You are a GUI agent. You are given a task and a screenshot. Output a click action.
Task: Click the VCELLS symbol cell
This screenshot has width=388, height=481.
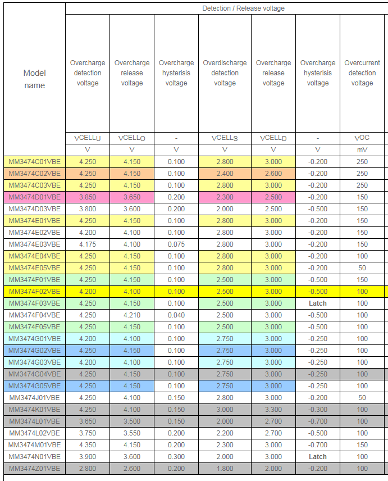(x=225, y=138)
